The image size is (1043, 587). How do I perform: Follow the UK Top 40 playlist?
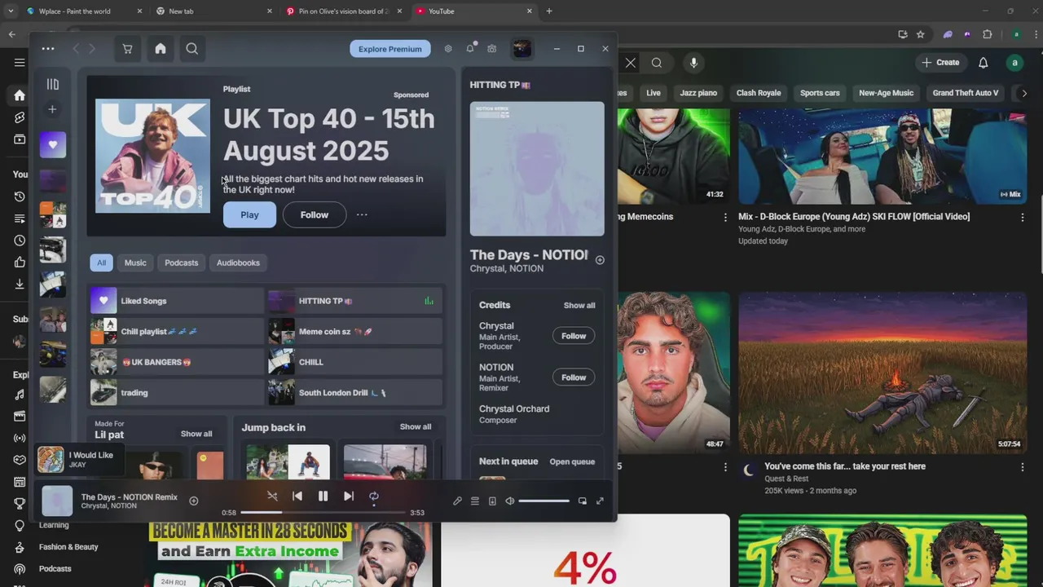(314, 215)
